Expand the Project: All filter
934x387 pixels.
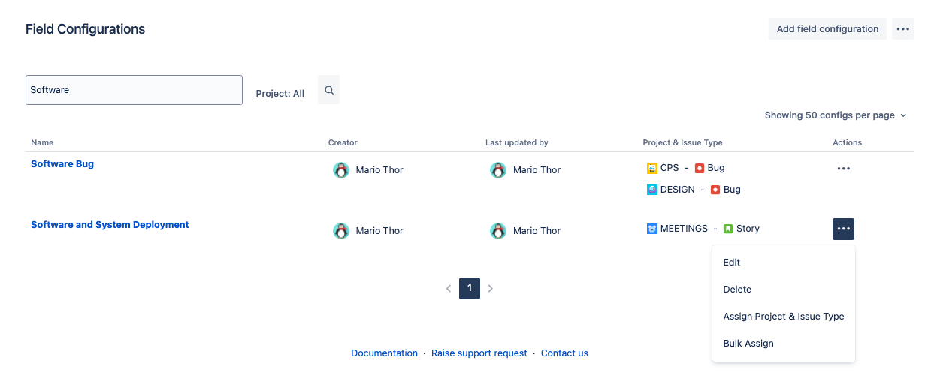(280, 94)
